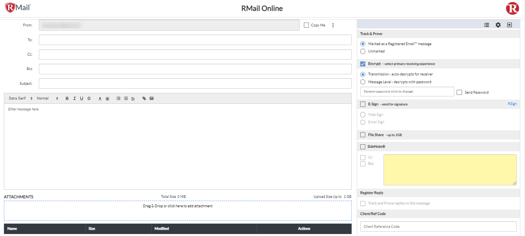Underline text in the message editor
The width and height of the screenshot is (525, 236).
[81, 98]
